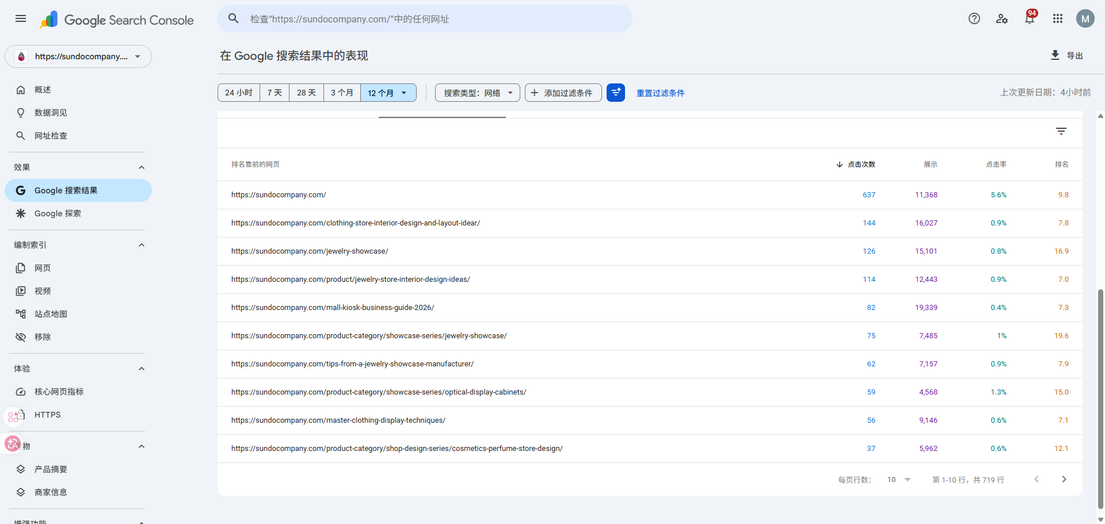This screenshot has height=524, width=1105.
Task: Click the 商家信息 merchant listings icon
Action: click(21, 492)
